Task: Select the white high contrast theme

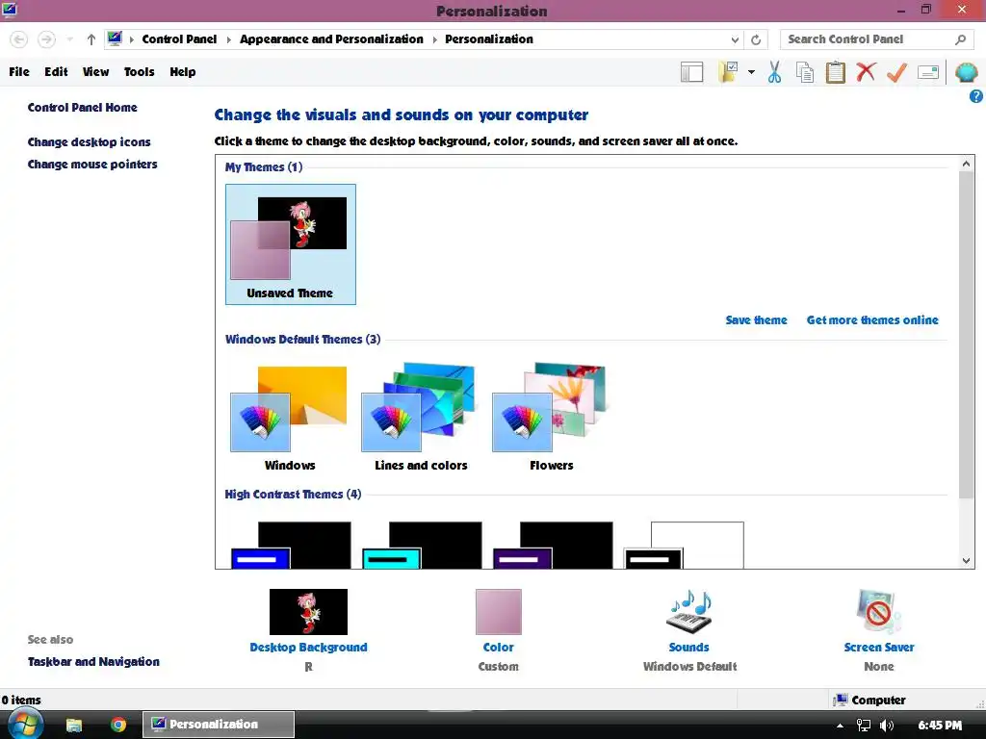Action: tap(684, 546)
